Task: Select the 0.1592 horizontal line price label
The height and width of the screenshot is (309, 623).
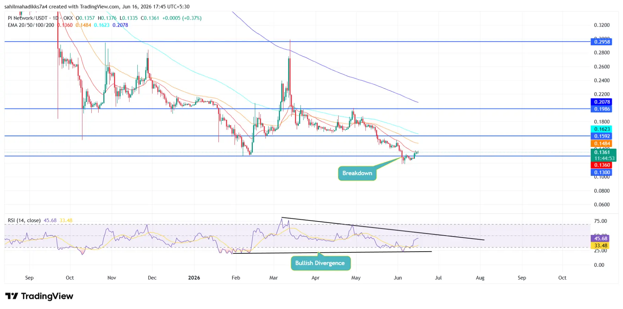Action: [602, 136]
